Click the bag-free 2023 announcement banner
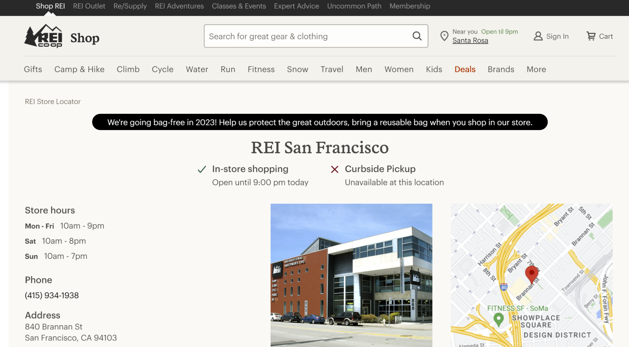 point(320,122)
